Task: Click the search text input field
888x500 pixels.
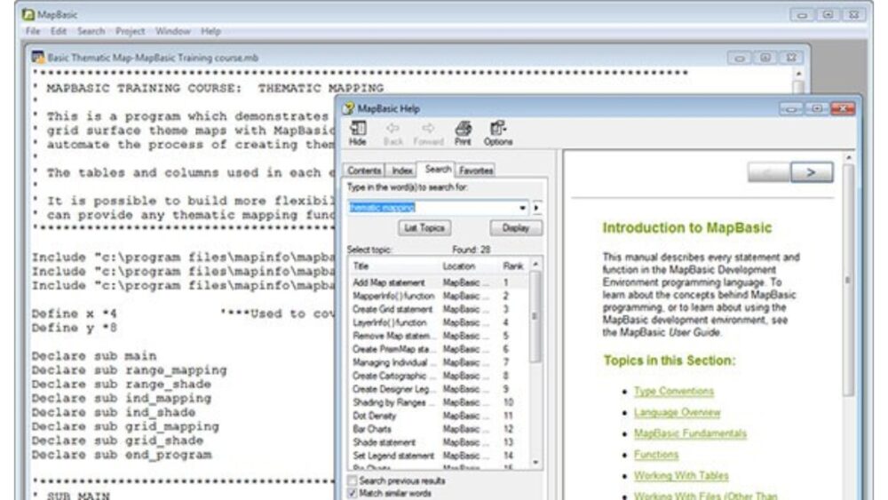Action: click(x=432, y=208)
